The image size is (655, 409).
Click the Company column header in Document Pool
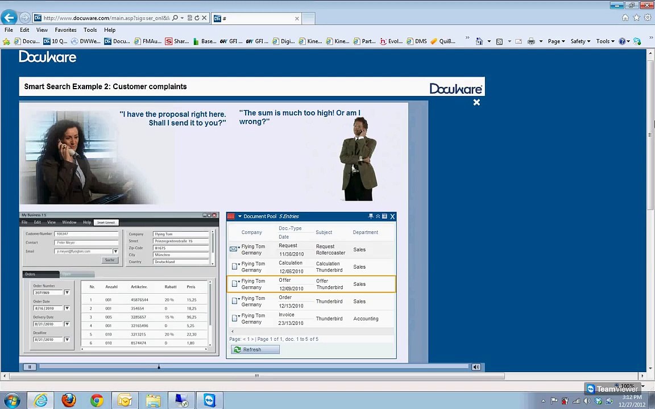tap(251, 232)
